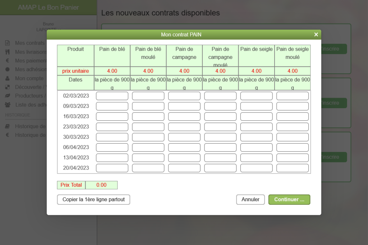The width and height of the screenshot is (368, 245).
Task: Click the Mon compte user icon
Action: point(7,78)
